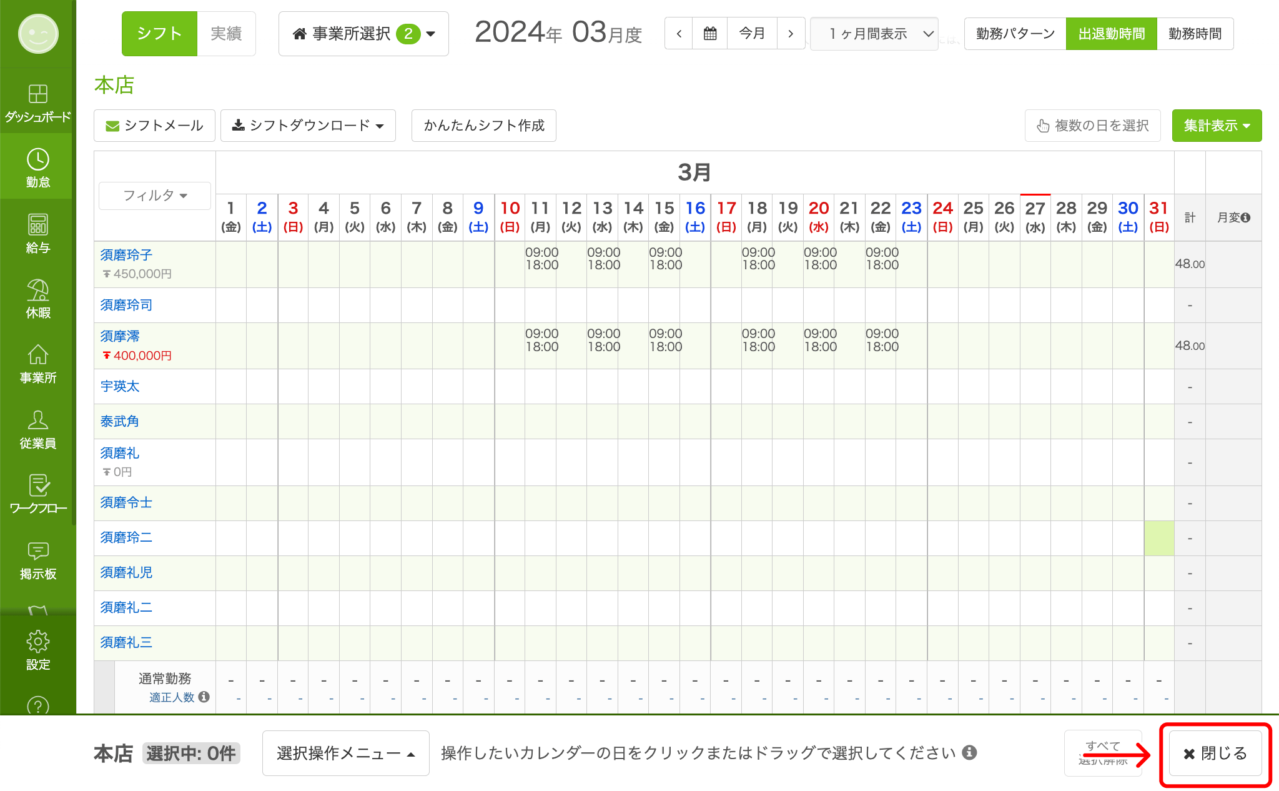
Task: Open the calendar picker next to 今月
Action: (x=710, y=33)
